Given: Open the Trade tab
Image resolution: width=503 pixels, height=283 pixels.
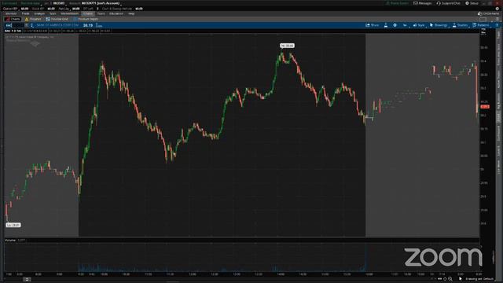Looking at the screenshot, I should coord(25,14).
